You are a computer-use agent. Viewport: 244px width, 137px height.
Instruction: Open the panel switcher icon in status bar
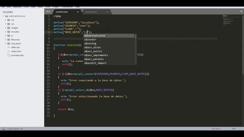tap(3, 129)
